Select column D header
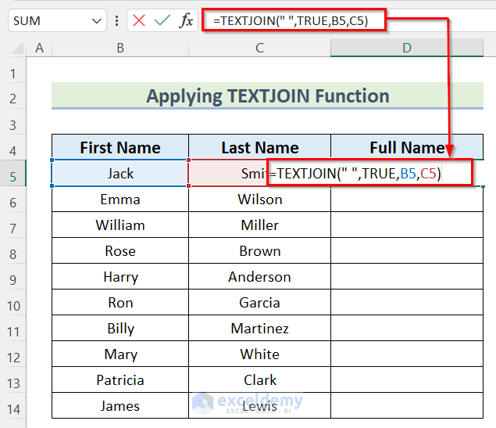 tap(407, 49)
